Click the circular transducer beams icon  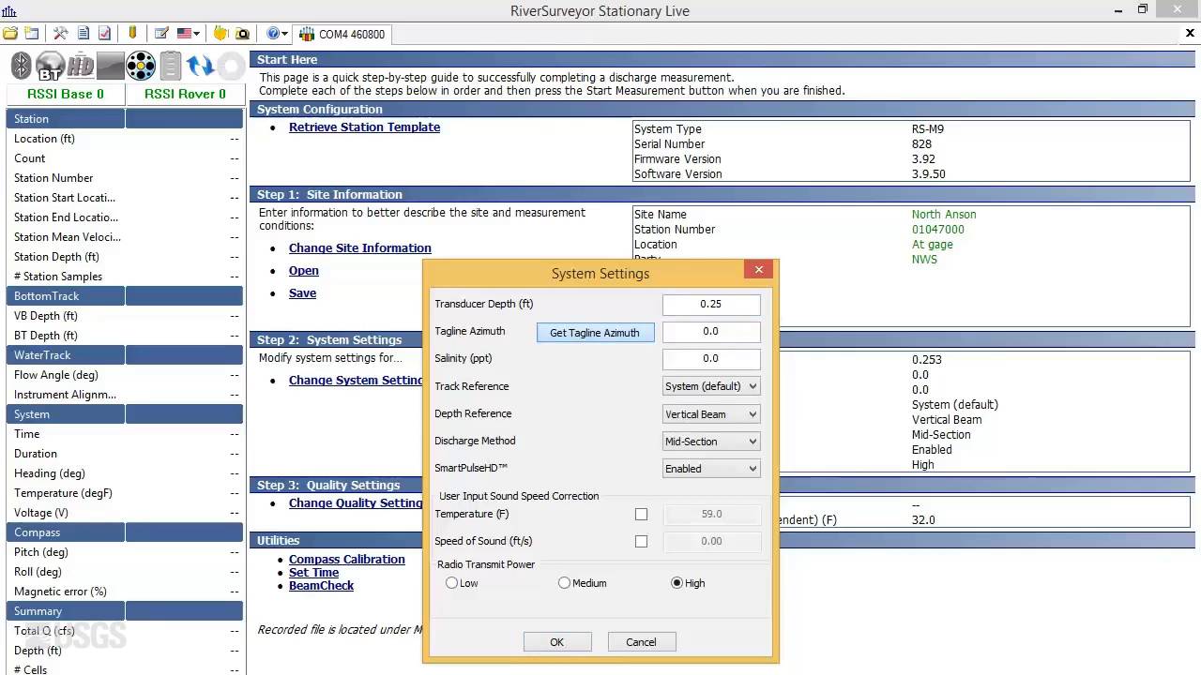[140, 66]
